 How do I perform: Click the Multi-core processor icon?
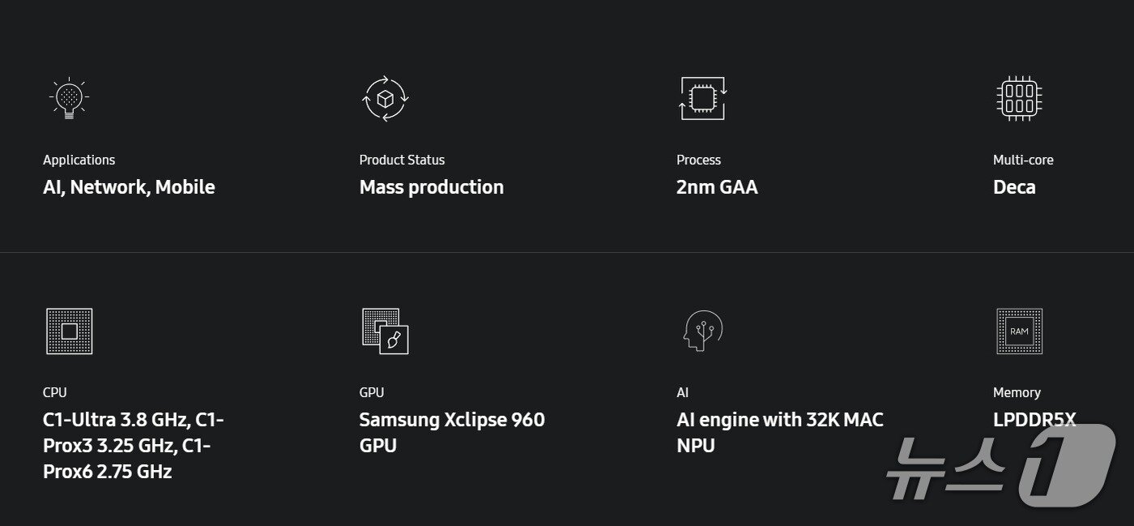click(1019, 99)
